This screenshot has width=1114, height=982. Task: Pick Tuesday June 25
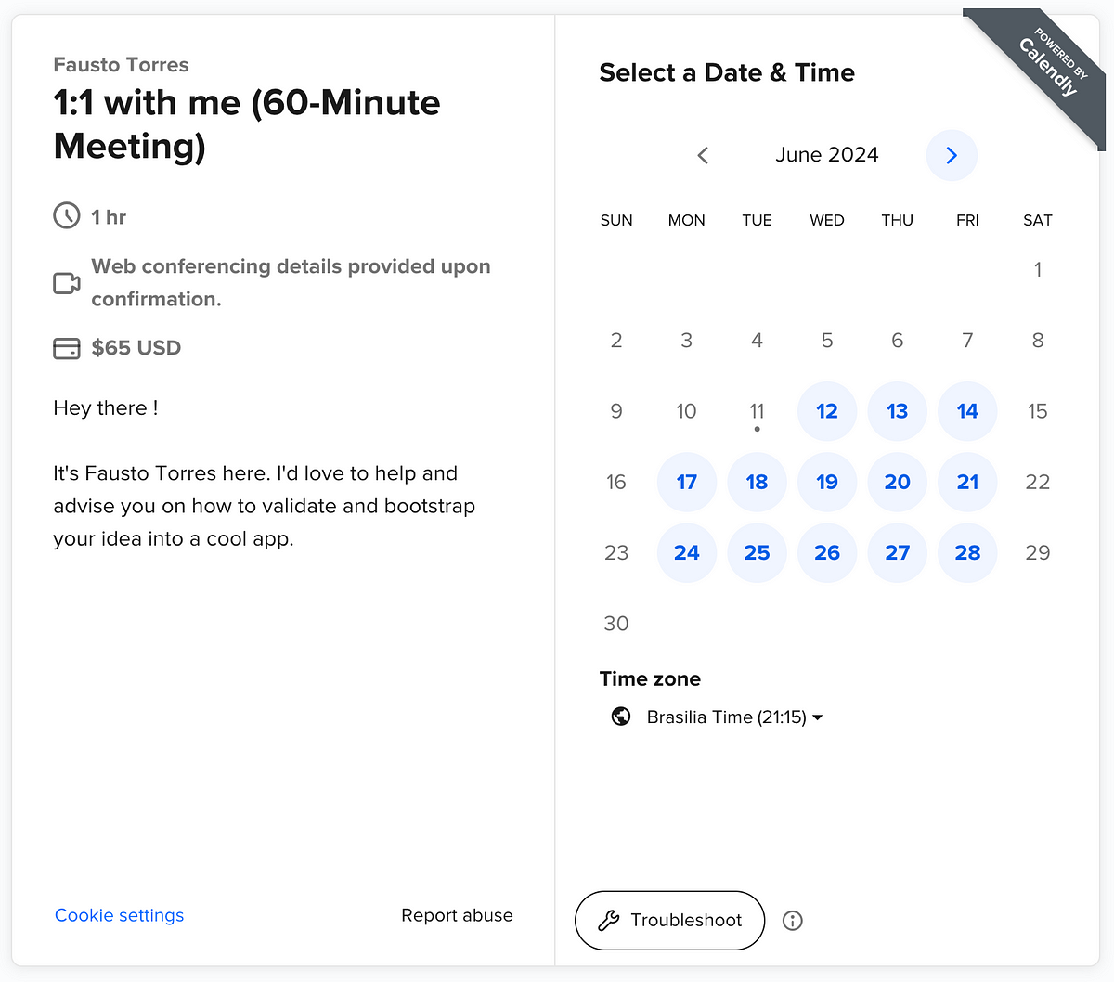click(x=757, y=552)
